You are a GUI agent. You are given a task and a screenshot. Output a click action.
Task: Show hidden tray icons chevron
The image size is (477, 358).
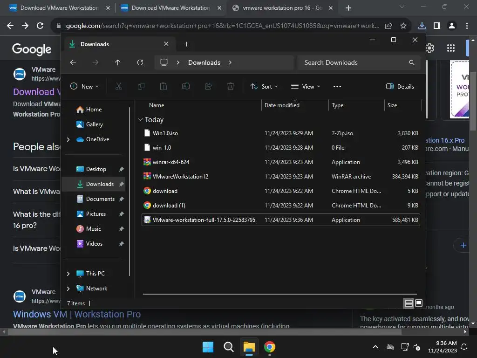(375, 347)
